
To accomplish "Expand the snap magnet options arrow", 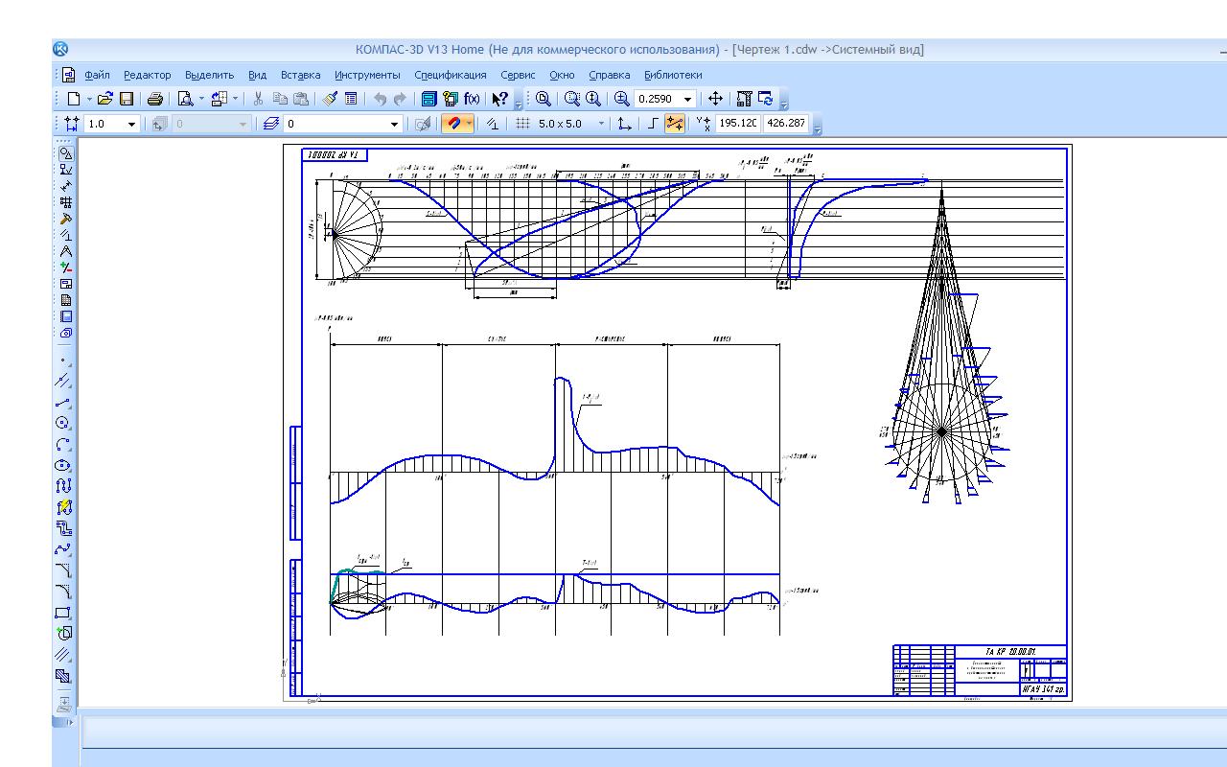I will coord(469,123).
